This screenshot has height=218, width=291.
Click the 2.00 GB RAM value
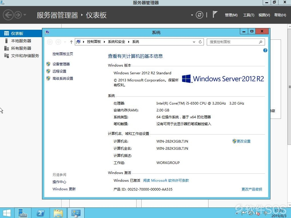pyautogui.click(x=163, y=110)
